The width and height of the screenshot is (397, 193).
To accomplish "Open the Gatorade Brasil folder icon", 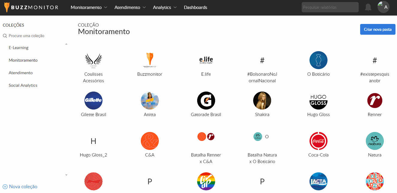I will pyautogui.click(x=206, y=101).
